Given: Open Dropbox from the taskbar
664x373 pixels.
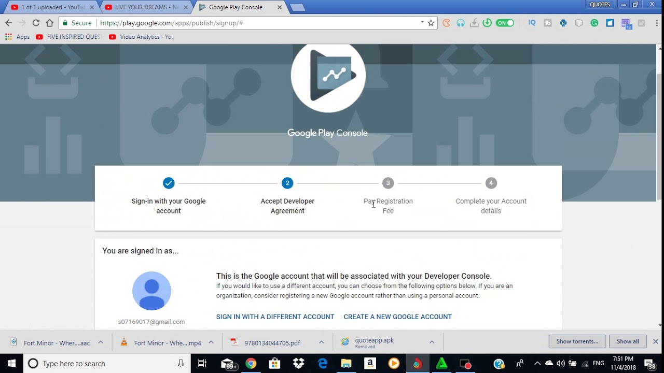Looking at the screenshot, I should [x=298, y=364].
